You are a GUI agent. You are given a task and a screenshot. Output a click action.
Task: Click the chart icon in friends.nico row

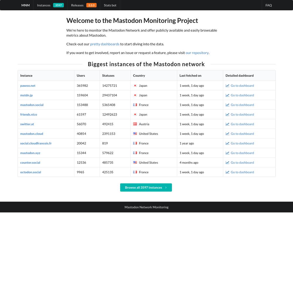(x=227, y=115)
